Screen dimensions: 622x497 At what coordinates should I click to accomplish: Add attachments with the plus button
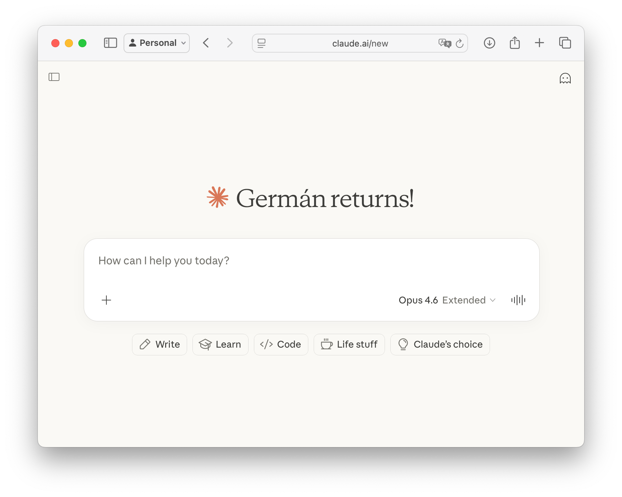pyautogui.click(x=106, y=300)
